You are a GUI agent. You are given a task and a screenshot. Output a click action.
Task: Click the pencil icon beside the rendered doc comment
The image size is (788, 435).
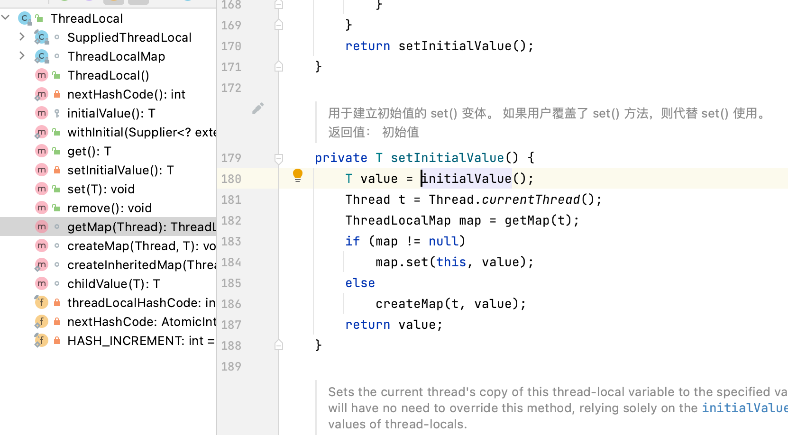coord(257,109)
